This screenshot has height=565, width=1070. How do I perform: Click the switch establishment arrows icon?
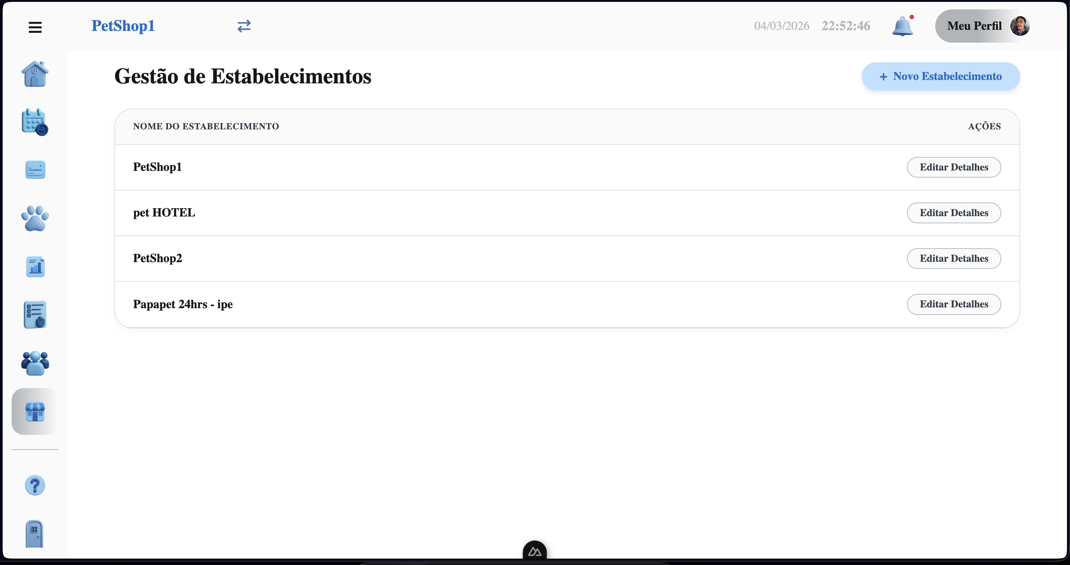pyautogui.click(x=244, y=26)
